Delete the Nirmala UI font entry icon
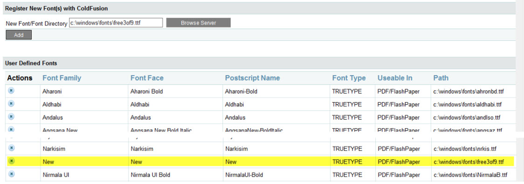 pos(11,174)
